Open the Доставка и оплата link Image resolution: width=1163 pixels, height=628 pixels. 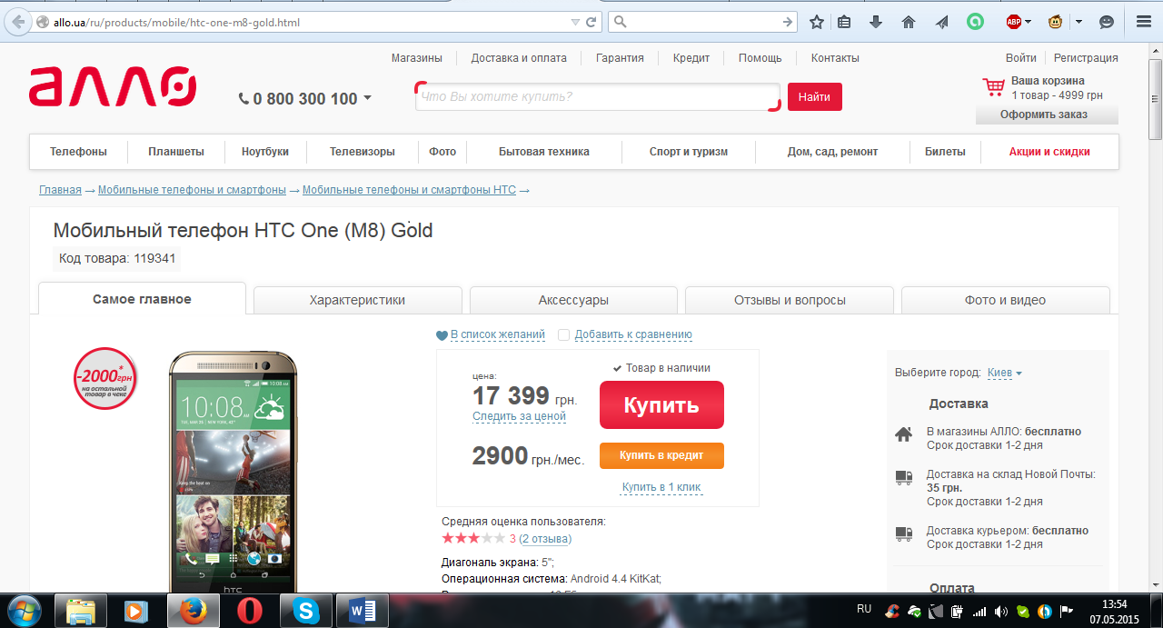click(x=519, y=58)
